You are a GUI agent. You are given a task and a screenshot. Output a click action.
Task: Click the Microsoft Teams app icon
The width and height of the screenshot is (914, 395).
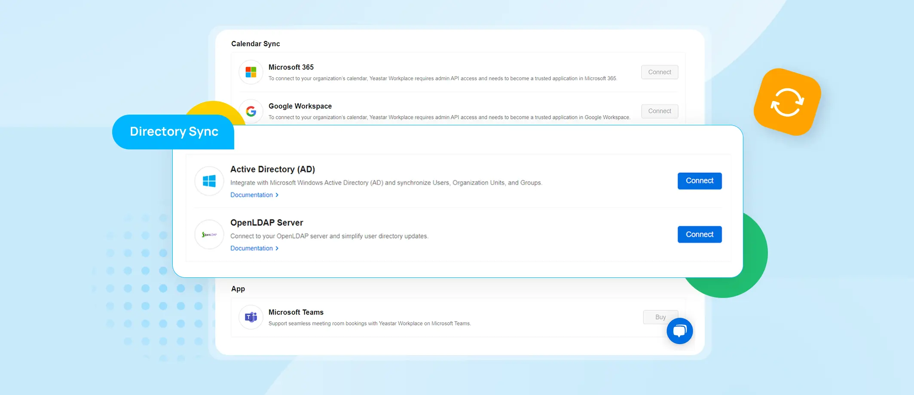click(x=251, y=317)
